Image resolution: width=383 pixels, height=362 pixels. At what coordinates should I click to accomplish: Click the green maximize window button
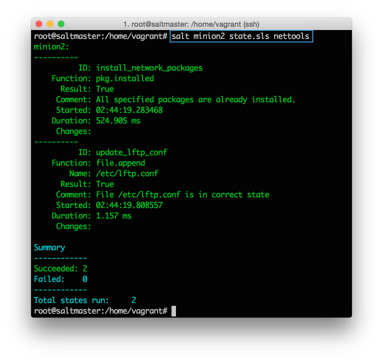[x=61, y=24]
